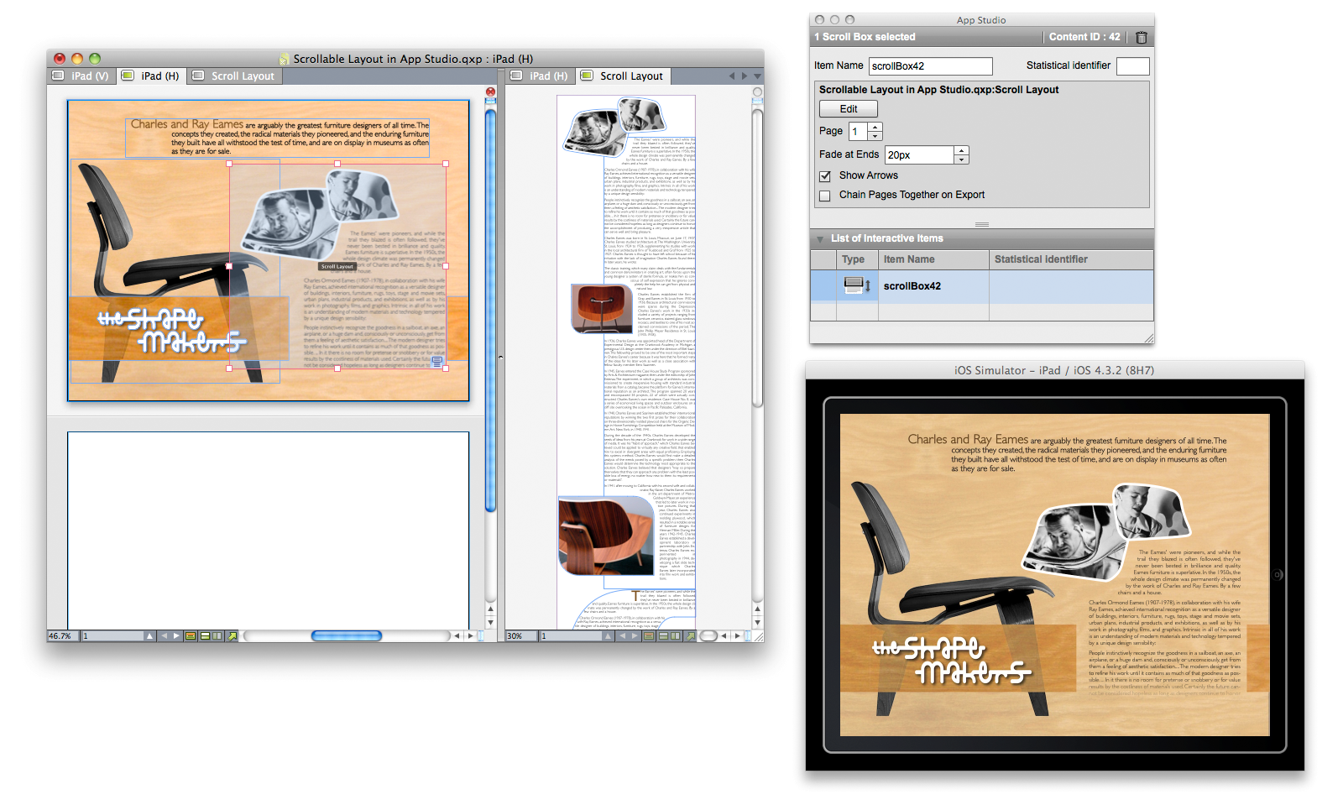The height and width of the screenshot is (805, 1343).
Task: Click the zoom percentage field showing 46.7%
Action: point(60,635)
